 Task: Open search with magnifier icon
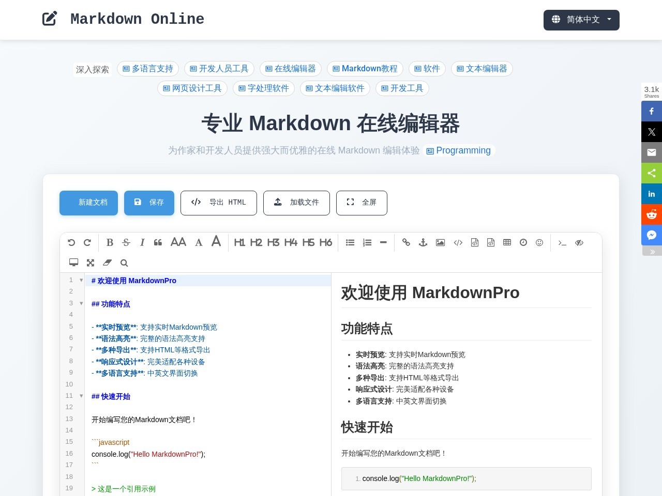click(124, 262)
